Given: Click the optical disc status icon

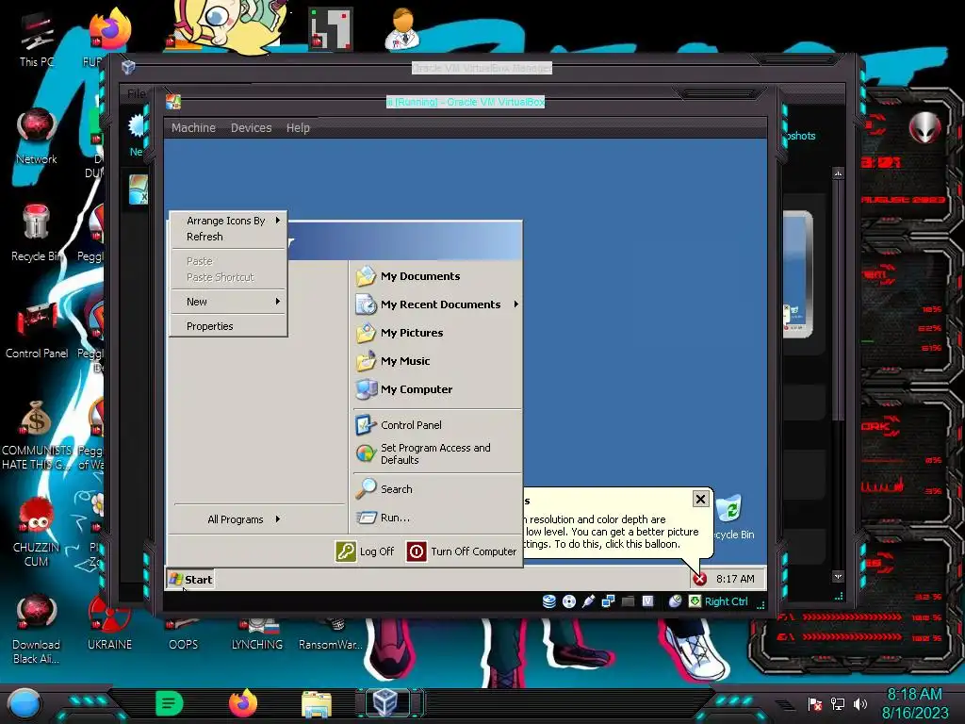Looking at the screenshot, I should [569, 601].
